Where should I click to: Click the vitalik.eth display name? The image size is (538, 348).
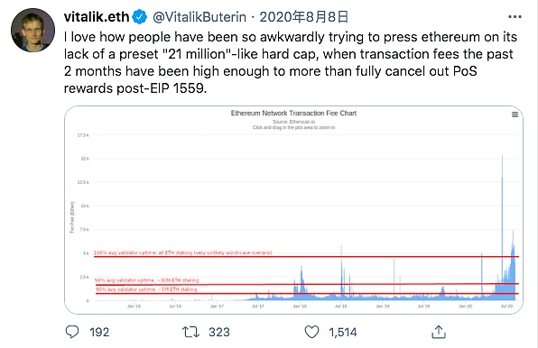(x=97, y=17)
